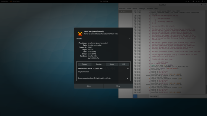Select the Forever scope tab
The image size is (207, 116).
(x=85, y=64)
